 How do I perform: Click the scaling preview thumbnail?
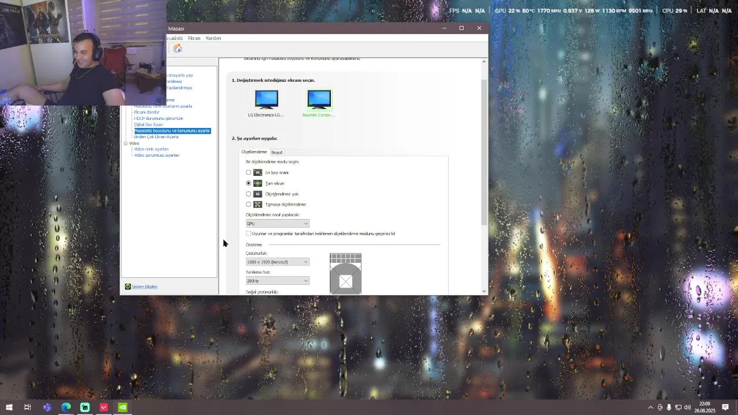[x=345, y=274]
